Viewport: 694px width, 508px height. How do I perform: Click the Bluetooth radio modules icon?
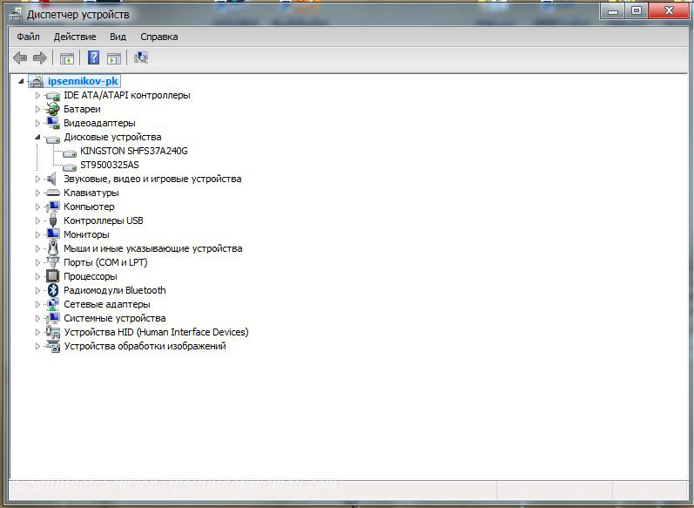click(x=52, y=290)
